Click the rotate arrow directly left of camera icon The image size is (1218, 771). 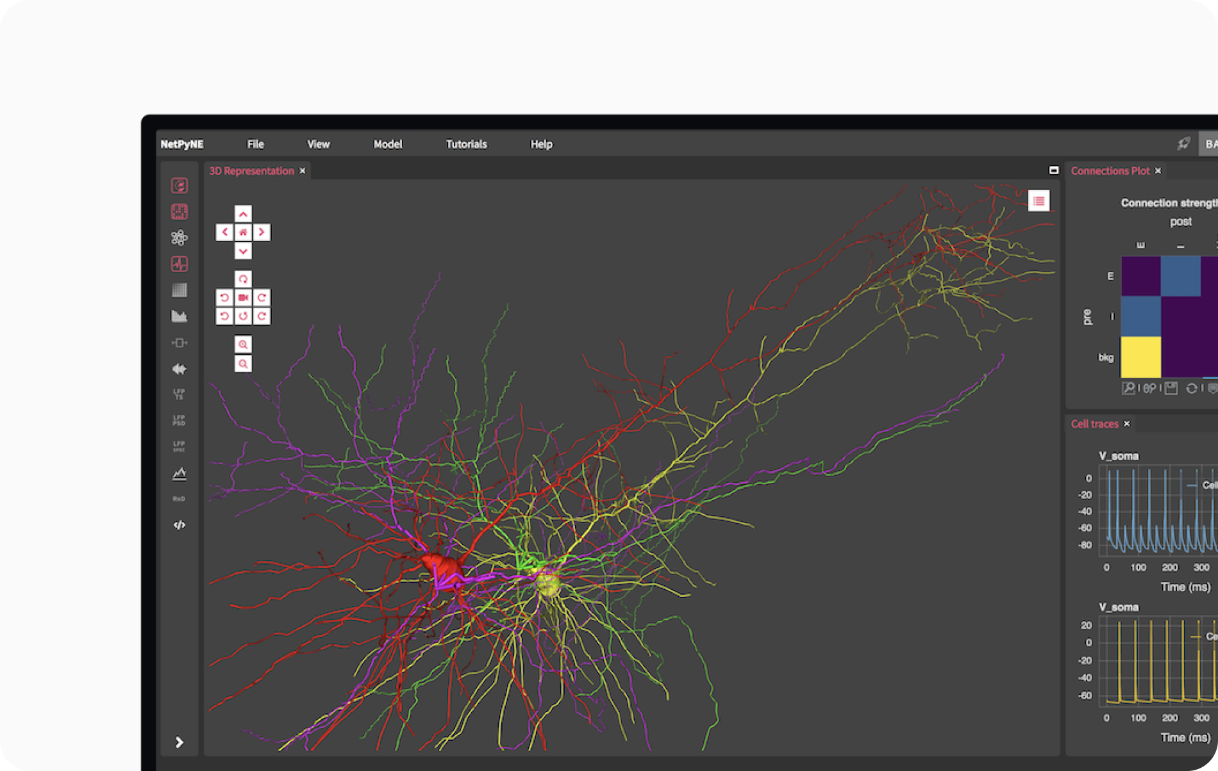coord(224,298)
